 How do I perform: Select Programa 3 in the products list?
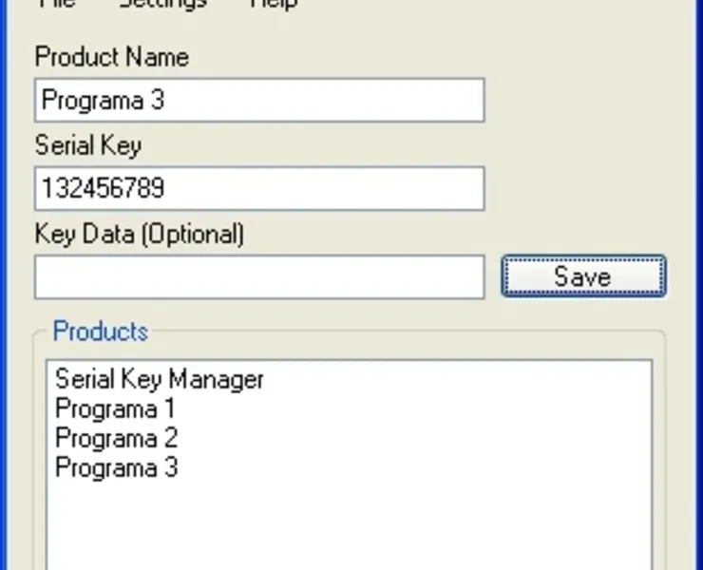pyautogui.click(x=116, y=468)
